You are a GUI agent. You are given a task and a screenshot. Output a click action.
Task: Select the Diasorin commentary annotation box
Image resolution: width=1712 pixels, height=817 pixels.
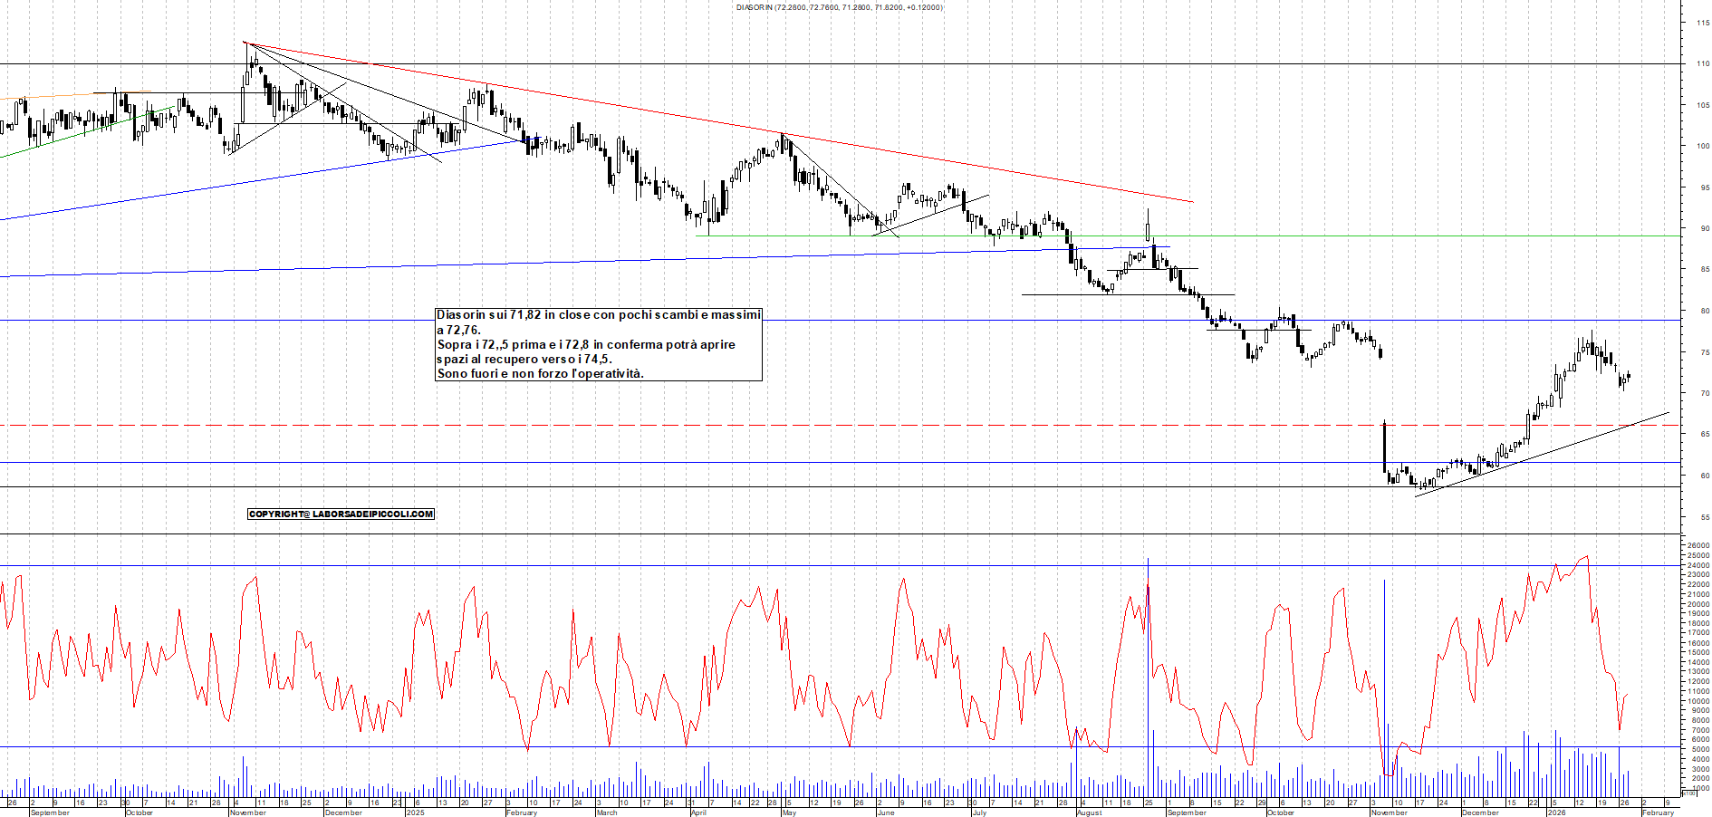click(599, 344)
